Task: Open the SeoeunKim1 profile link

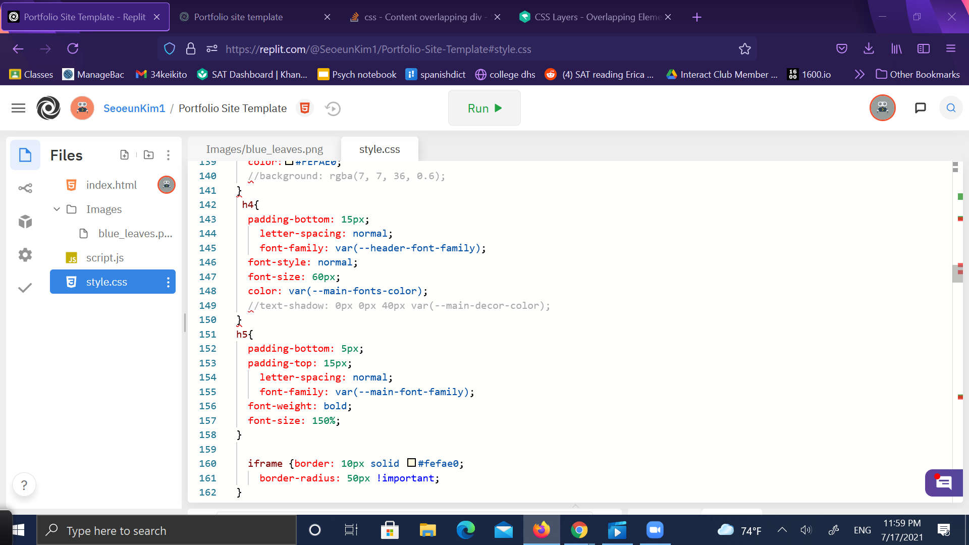Action: (x=134, y=108)
